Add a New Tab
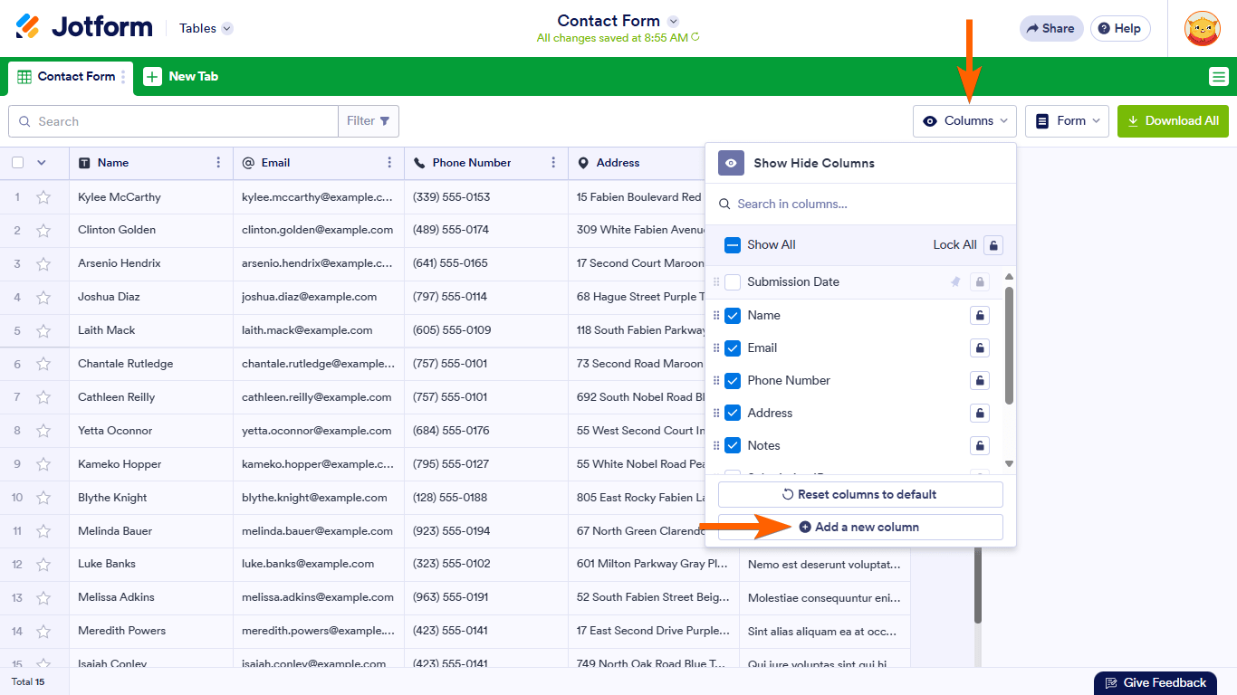 pos(181,77)
